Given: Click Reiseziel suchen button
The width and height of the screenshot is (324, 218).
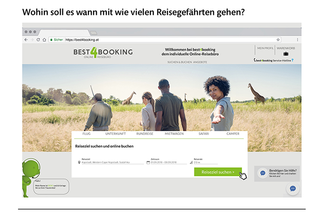Looking at the screenshot, I should coord(218,172).
